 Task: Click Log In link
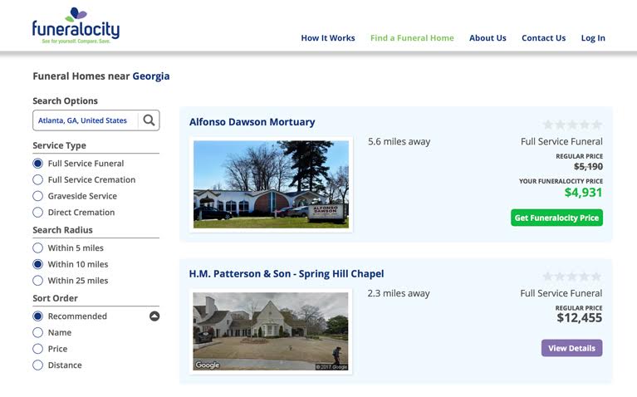tap(593, 38)
